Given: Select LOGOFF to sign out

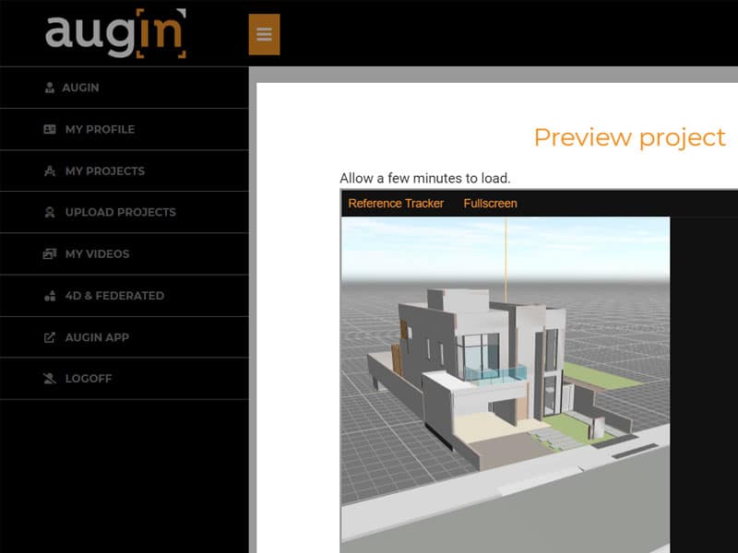Looking at the screenshot, I should point(125,379).
